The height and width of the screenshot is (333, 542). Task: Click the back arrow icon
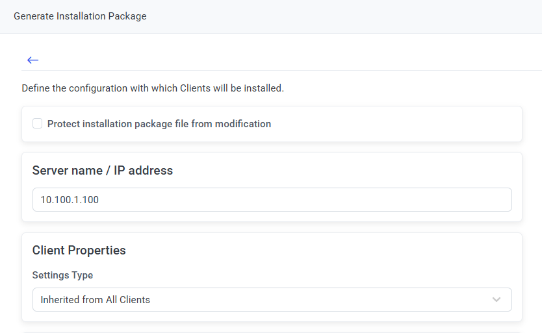32,60
